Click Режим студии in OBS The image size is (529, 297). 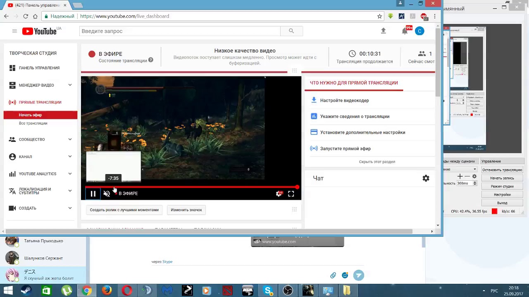(x=502, y=186)
